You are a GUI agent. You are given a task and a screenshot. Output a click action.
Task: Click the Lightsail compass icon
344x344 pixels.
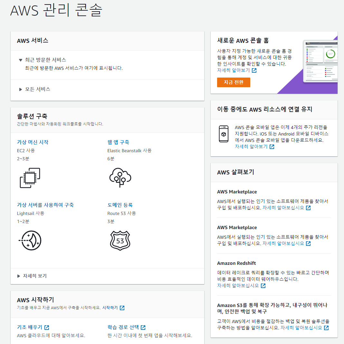coord(30,240)
